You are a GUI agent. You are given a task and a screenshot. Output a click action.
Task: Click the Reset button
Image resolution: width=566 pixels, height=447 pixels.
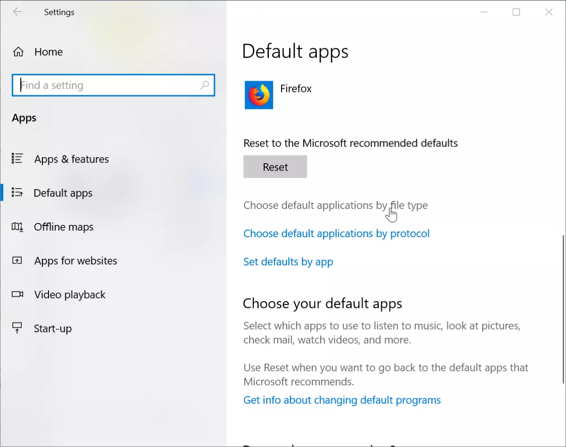(275, 167)
